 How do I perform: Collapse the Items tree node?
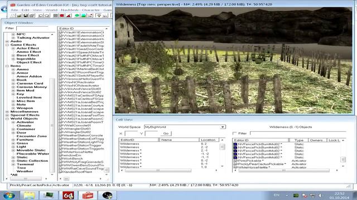point(7,66)
